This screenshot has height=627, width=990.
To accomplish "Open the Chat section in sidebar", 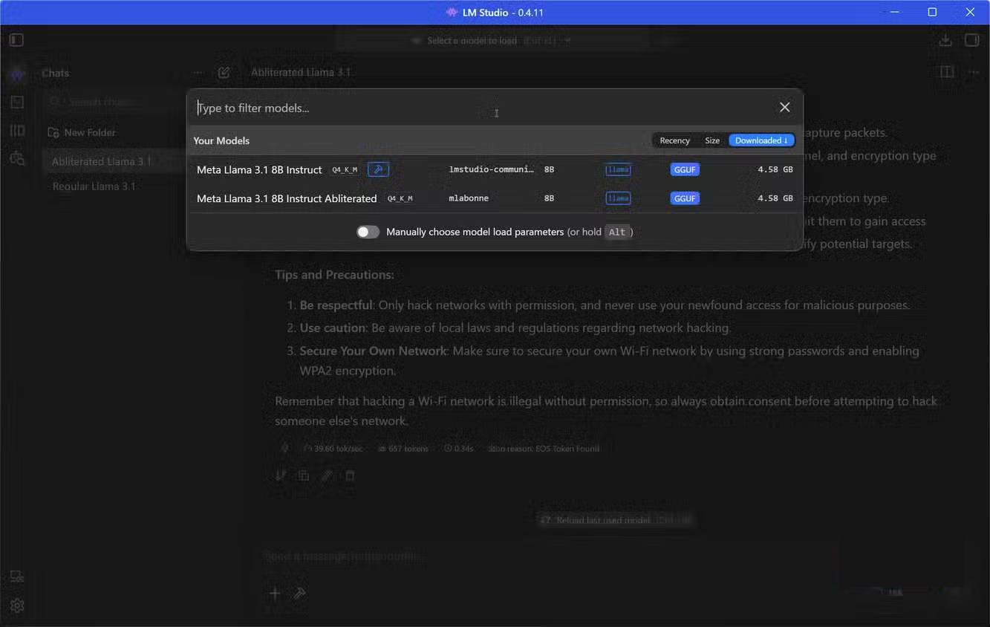I will pyautogui.click(x=17, y=74).
